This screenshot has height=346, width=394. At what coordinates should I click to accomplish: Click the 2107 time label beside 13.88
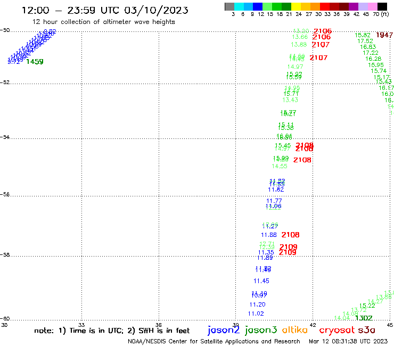[x=321, y=45]
